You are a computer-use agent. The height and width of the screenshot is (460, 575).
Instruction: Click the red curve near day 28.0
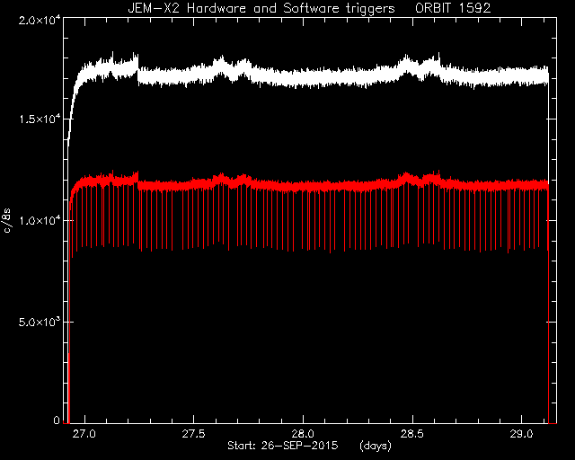[303, 186]
